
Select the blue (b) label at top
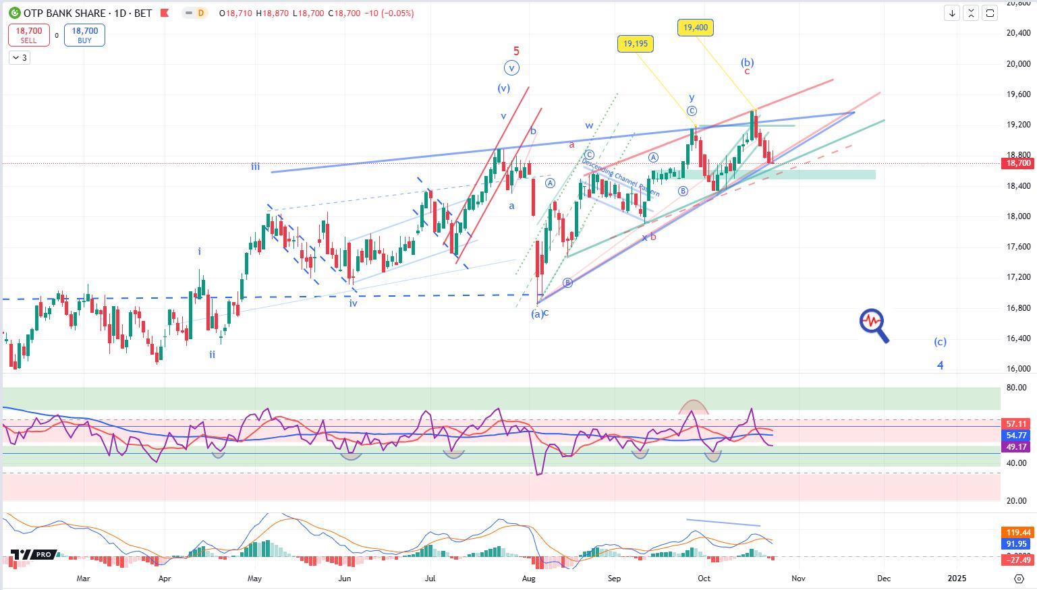coord(747,62)
